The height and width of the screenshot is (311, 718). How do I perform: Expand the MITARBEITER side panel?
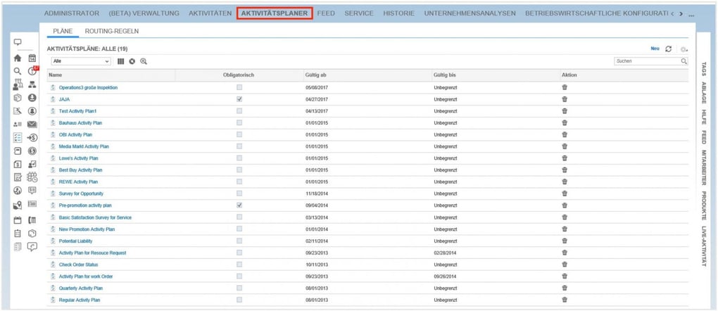[x=704, y=167]
